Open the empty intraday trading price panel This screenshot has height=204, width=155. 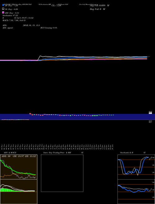(62, 173)
